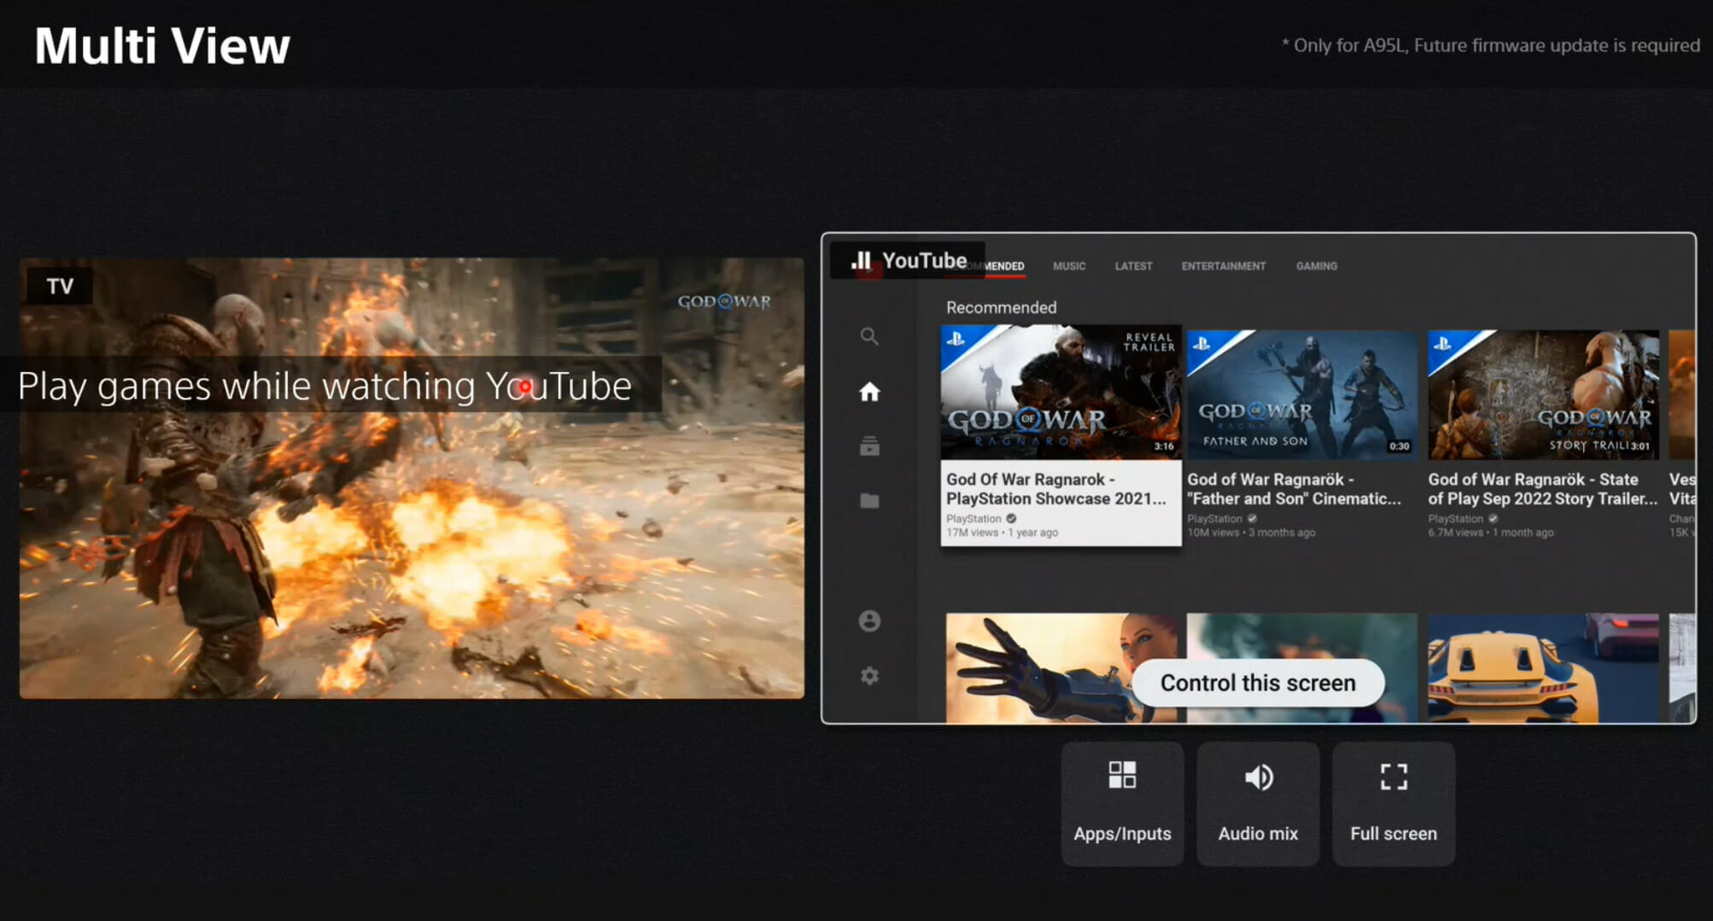The height and width of the screenshot is (921, 1713).
Task: Open YouTube search from sidebar magnifier icon
Action: pos(869,336)
